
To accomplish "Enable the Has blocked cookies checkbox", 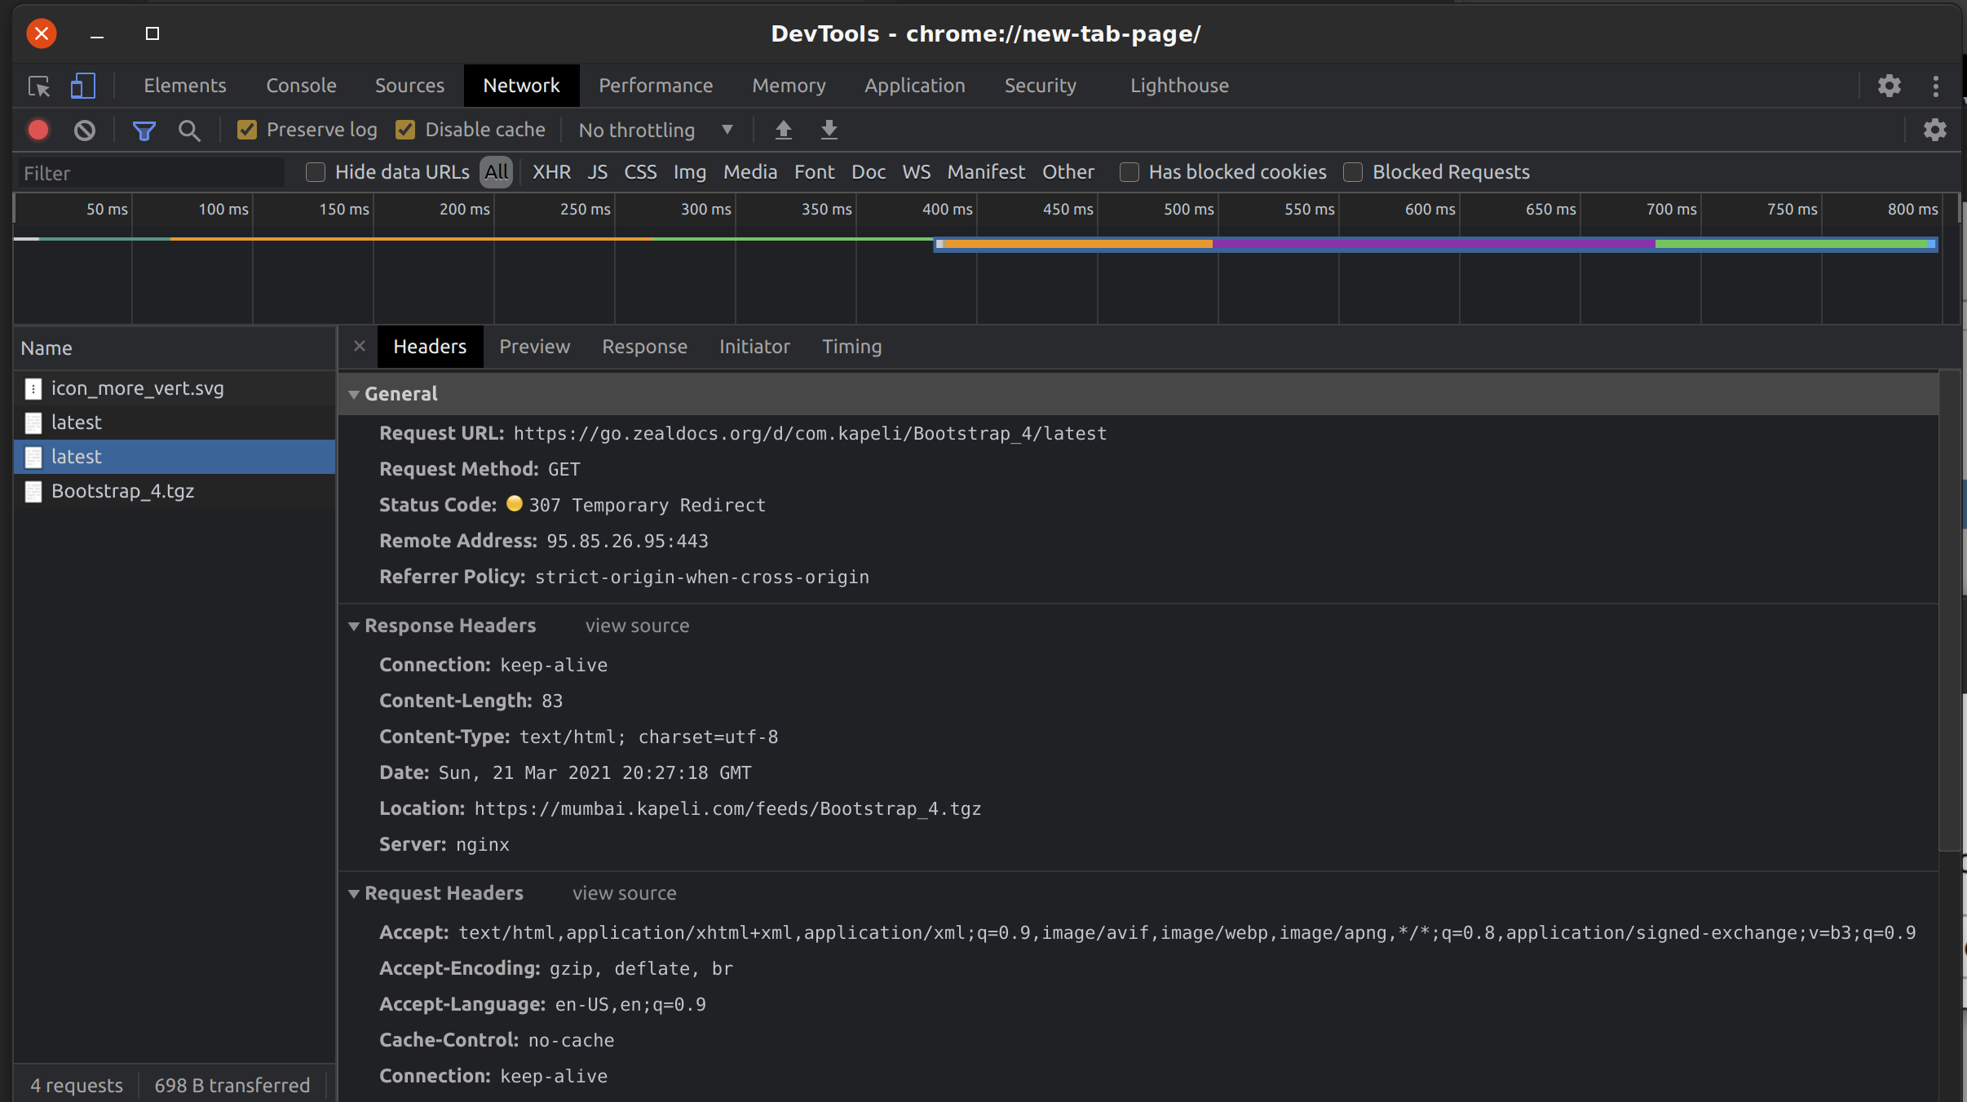I will [1129, 172].
